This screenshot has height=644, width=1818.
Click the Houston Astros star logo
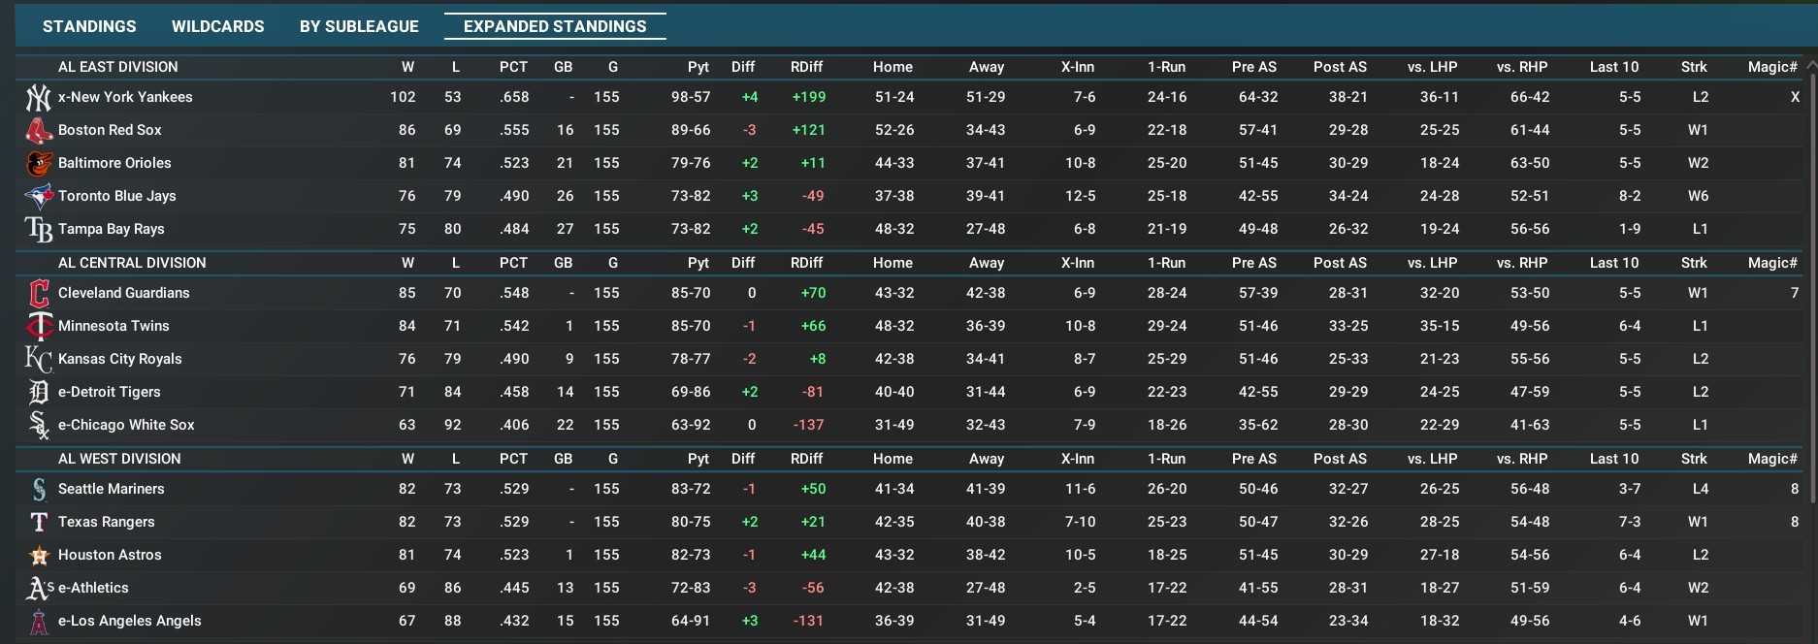[38, 555]
